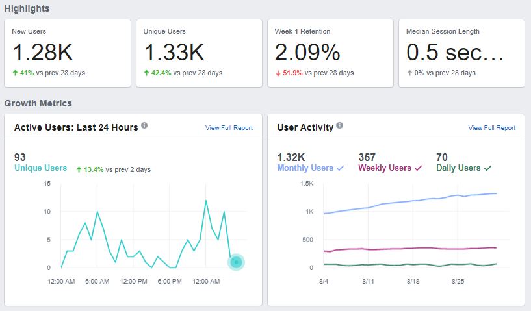This screenshot has height=311, width=531.
Task: Click info icon beside User Activity title
Action: [340, 126]
